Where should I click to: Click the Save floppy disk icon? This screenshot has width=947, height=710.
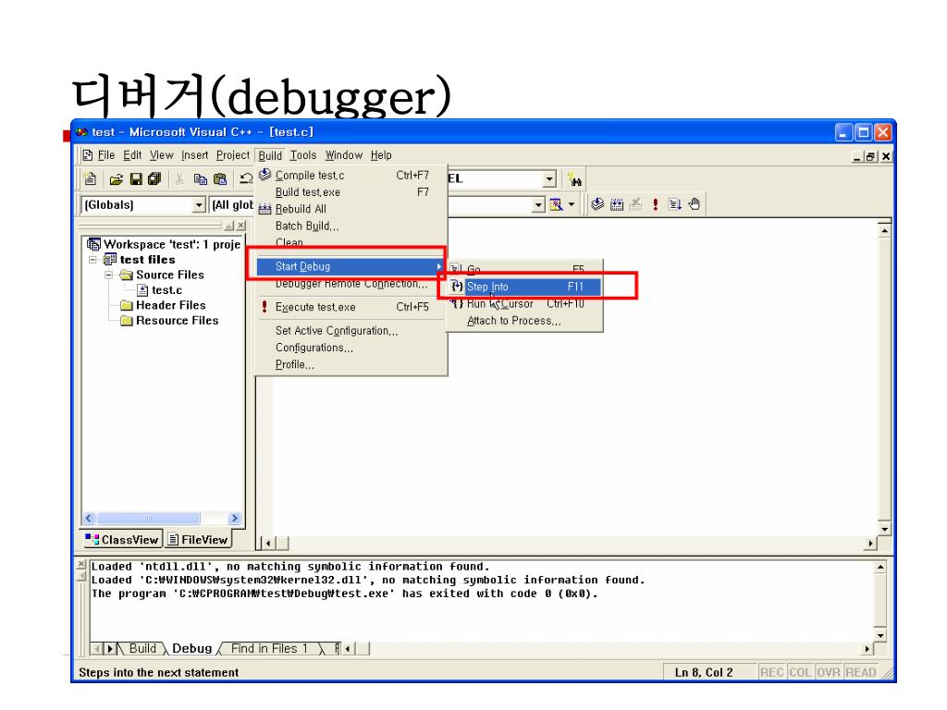pyautogui.click(x=136, y=178)
